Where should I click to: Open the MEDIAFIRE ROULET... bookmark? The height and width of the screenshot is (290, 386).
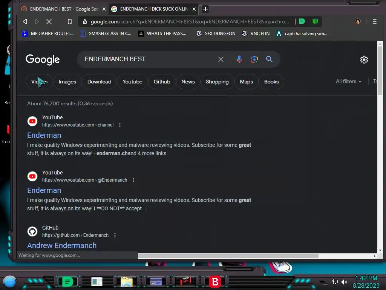click(48, 34)
